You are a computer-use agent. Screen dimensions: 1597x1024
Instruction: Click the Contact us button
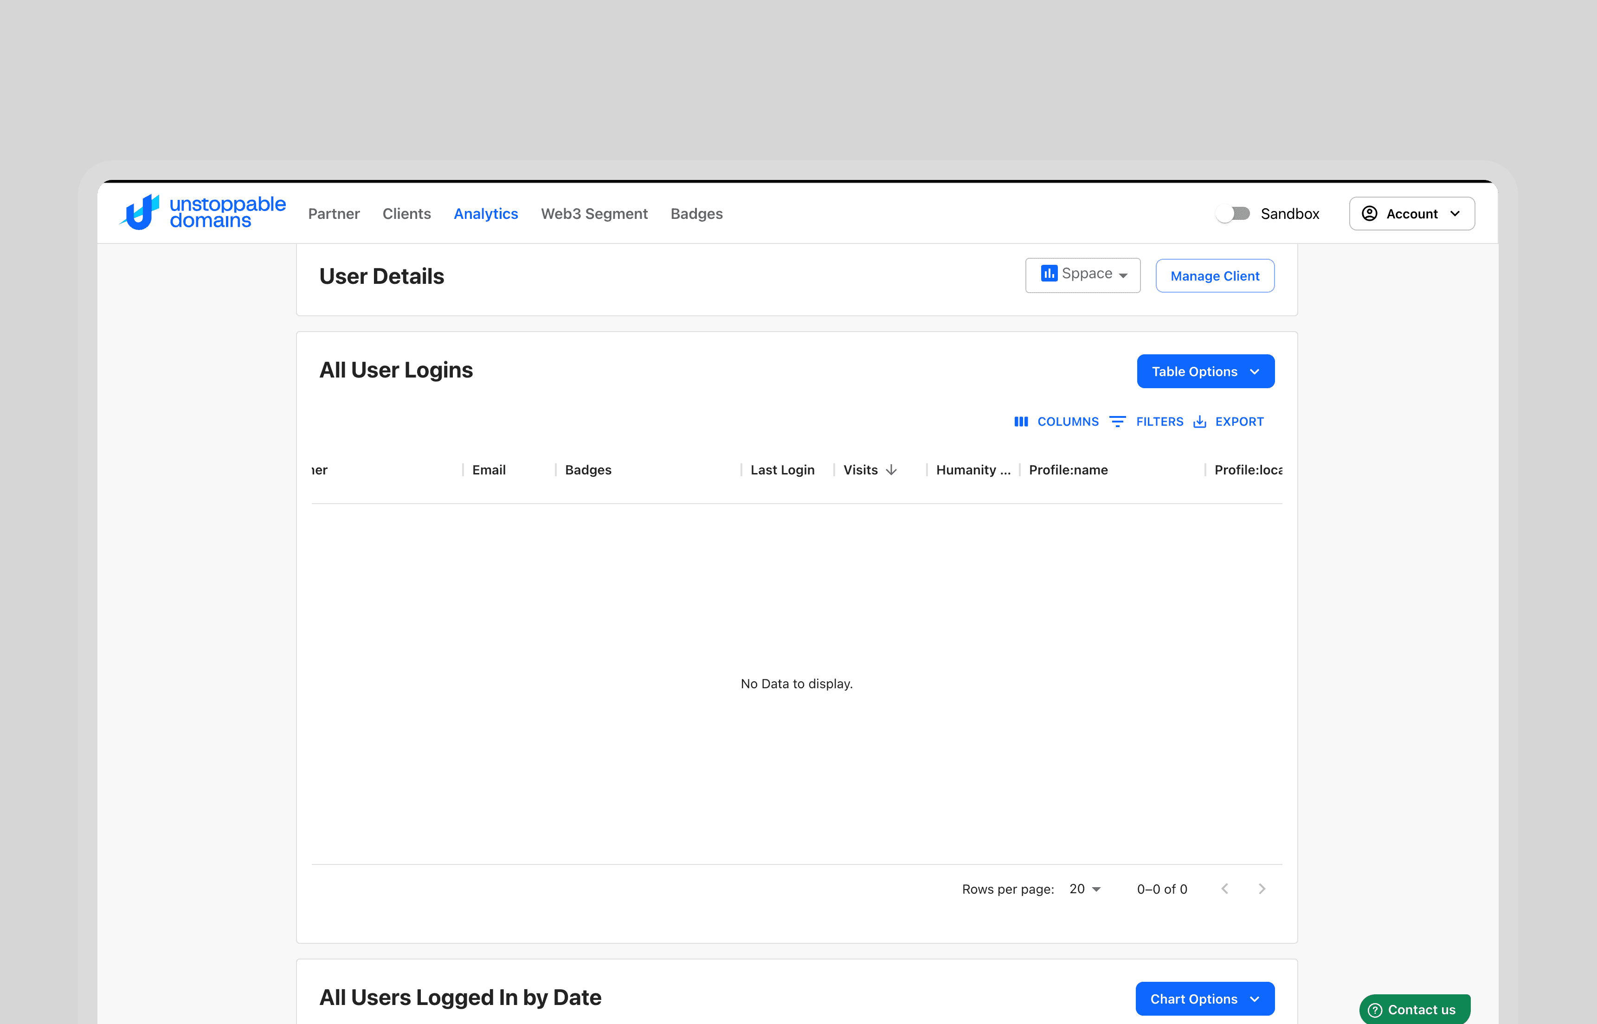coord(1414,1009)
